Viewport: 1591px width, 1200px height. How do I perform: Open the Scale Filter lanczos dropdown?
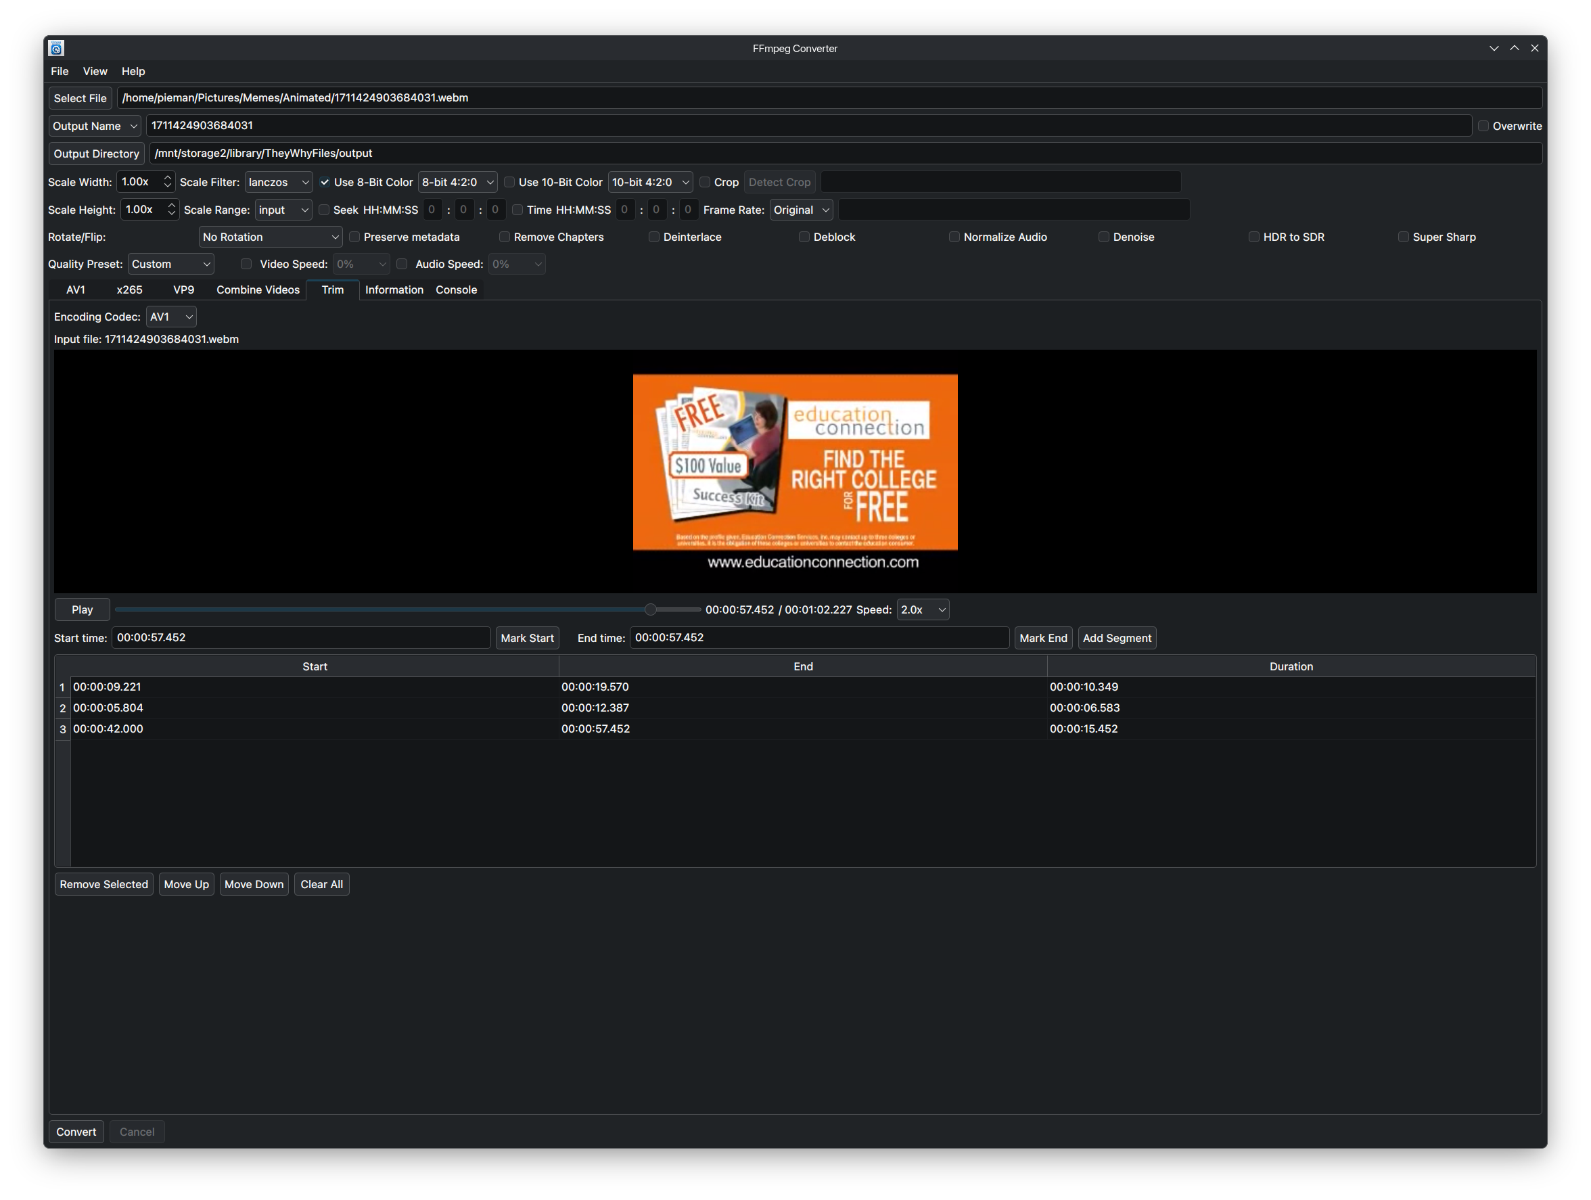coord(278,182)
